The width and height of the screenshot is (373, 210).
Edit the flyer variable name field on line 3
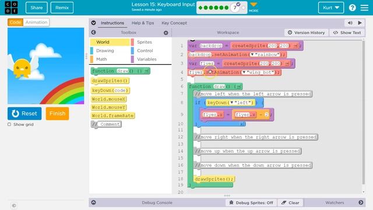pyautogui.click(x=207, y=64)
